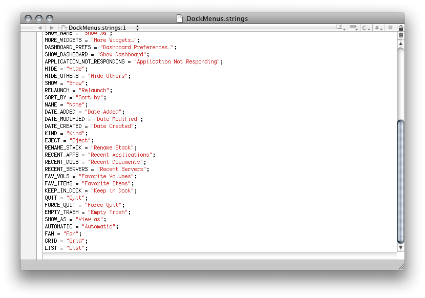The width and height of the screenshot is (425, 298).
Task: Open the # included files menu
Action: click(x=378, y=28)
